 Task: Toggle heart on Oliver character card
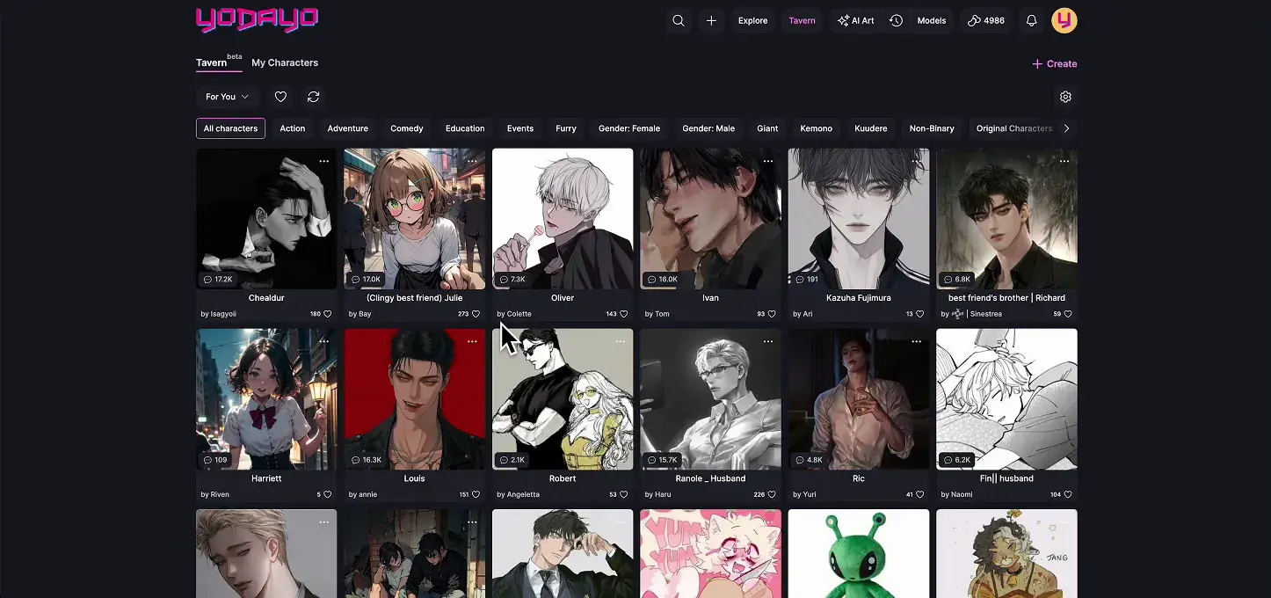point(624,314)
